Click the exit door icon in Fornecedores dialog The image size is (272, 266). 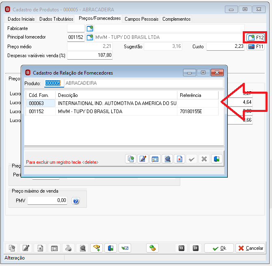pyautogui.click(x=216, y=159)
